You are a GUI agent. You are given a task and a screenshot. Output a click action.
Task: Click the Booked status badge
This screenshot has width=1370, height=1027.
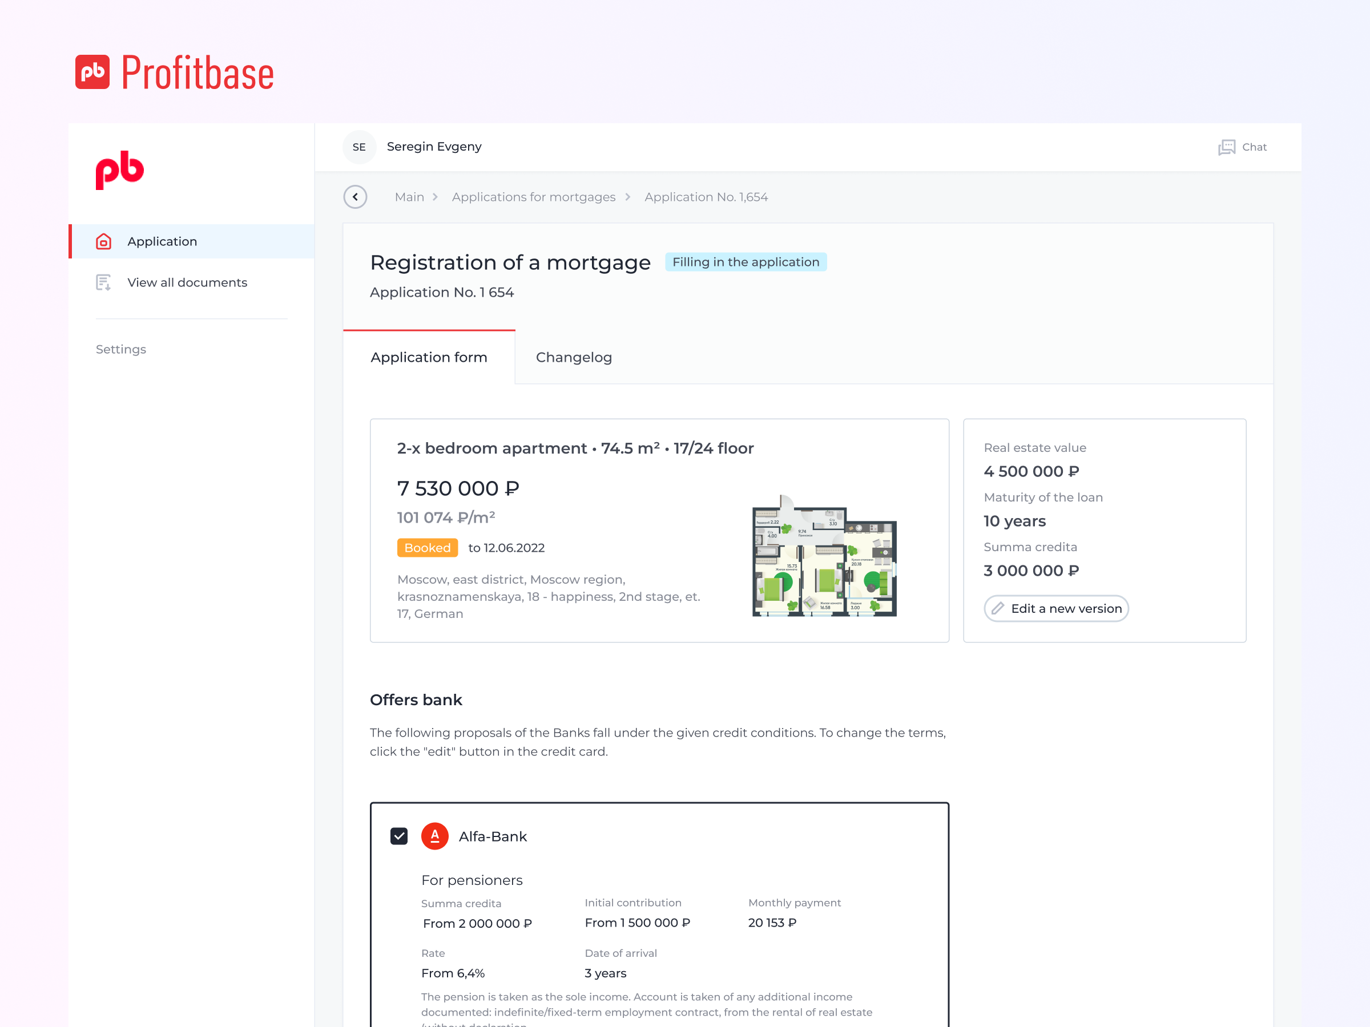coord(428,548)
